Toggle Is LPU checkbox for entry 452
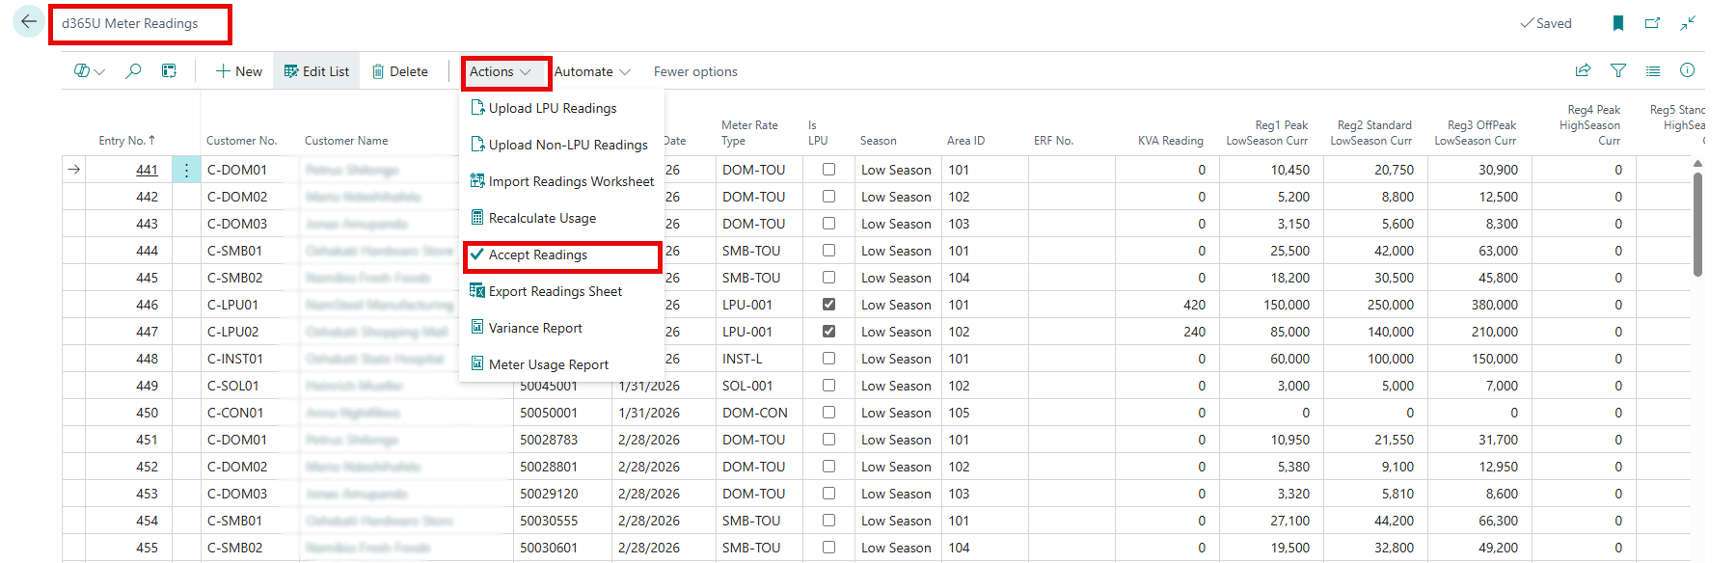 828,466
